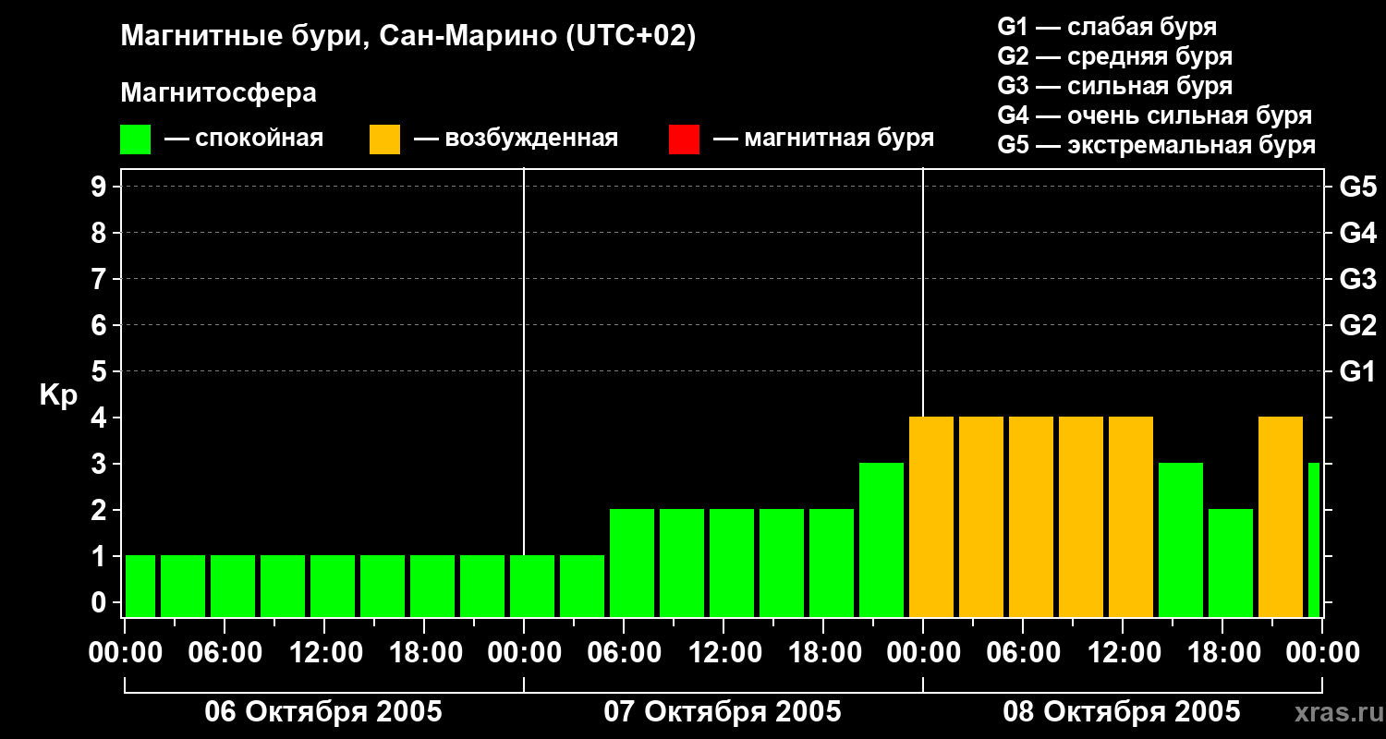Screen dimensions: 1386x739
Task: Click the 'возбужденная' legend text
Action: click(x=531, y=139)
